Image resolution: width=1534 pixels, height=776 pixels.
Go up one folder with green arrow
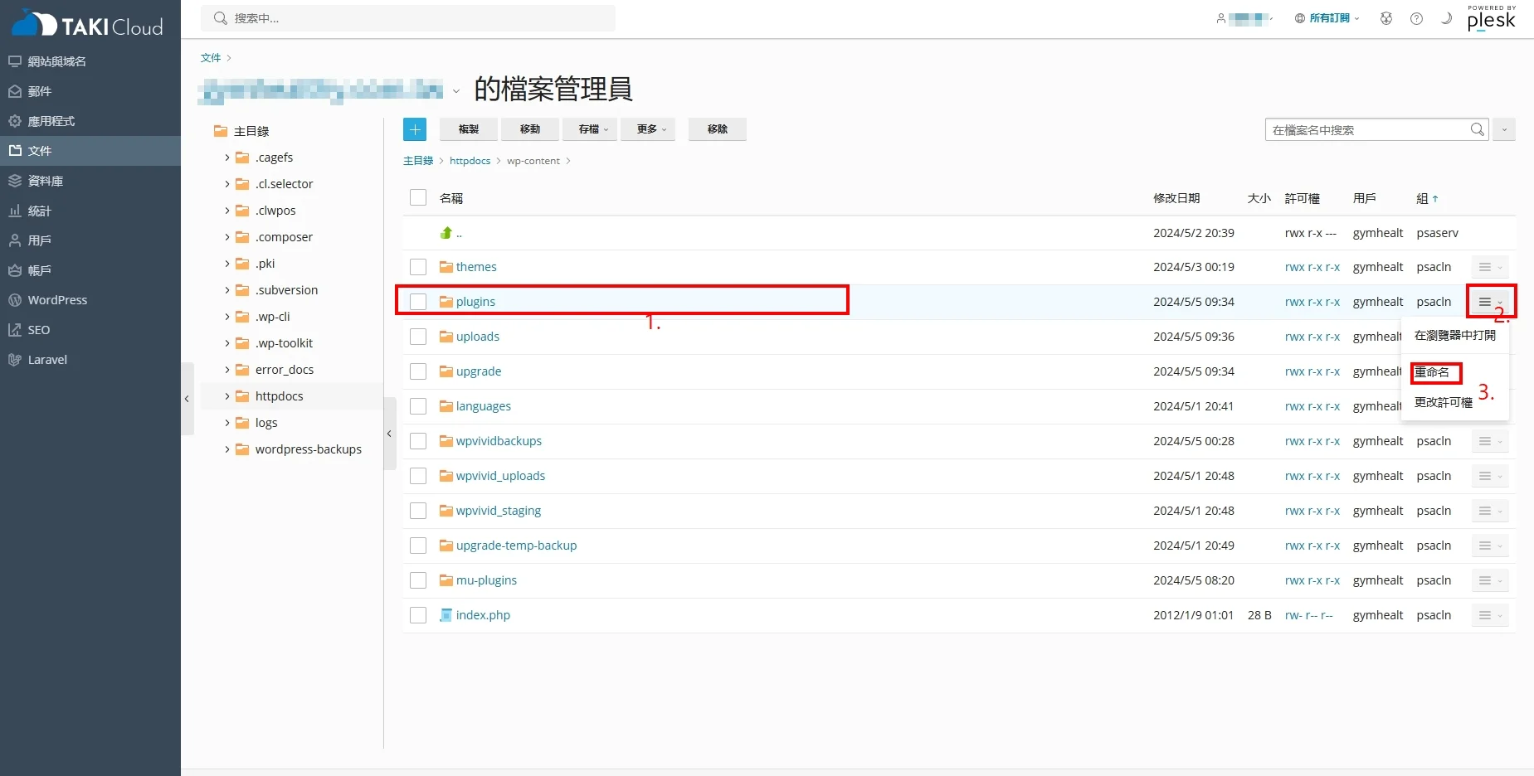click(446, 233)
